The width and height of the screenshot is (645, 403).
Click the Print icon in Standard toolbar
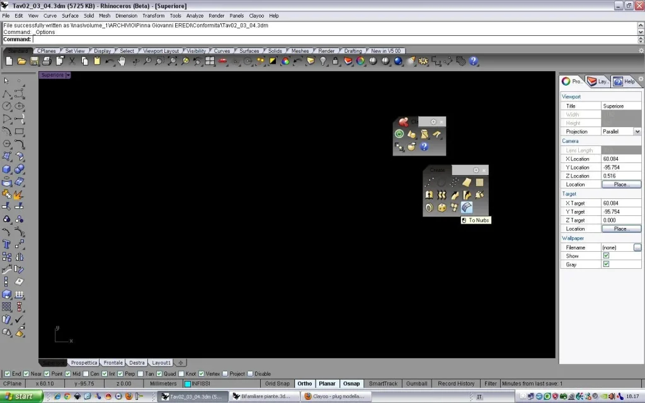tap(47, 61)
